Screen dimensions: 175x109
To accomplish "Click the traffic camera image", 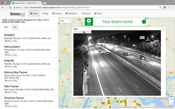I will (117, 63).
